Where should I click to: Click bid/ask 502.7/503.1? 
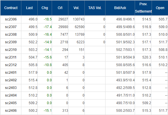click(125, 50)
